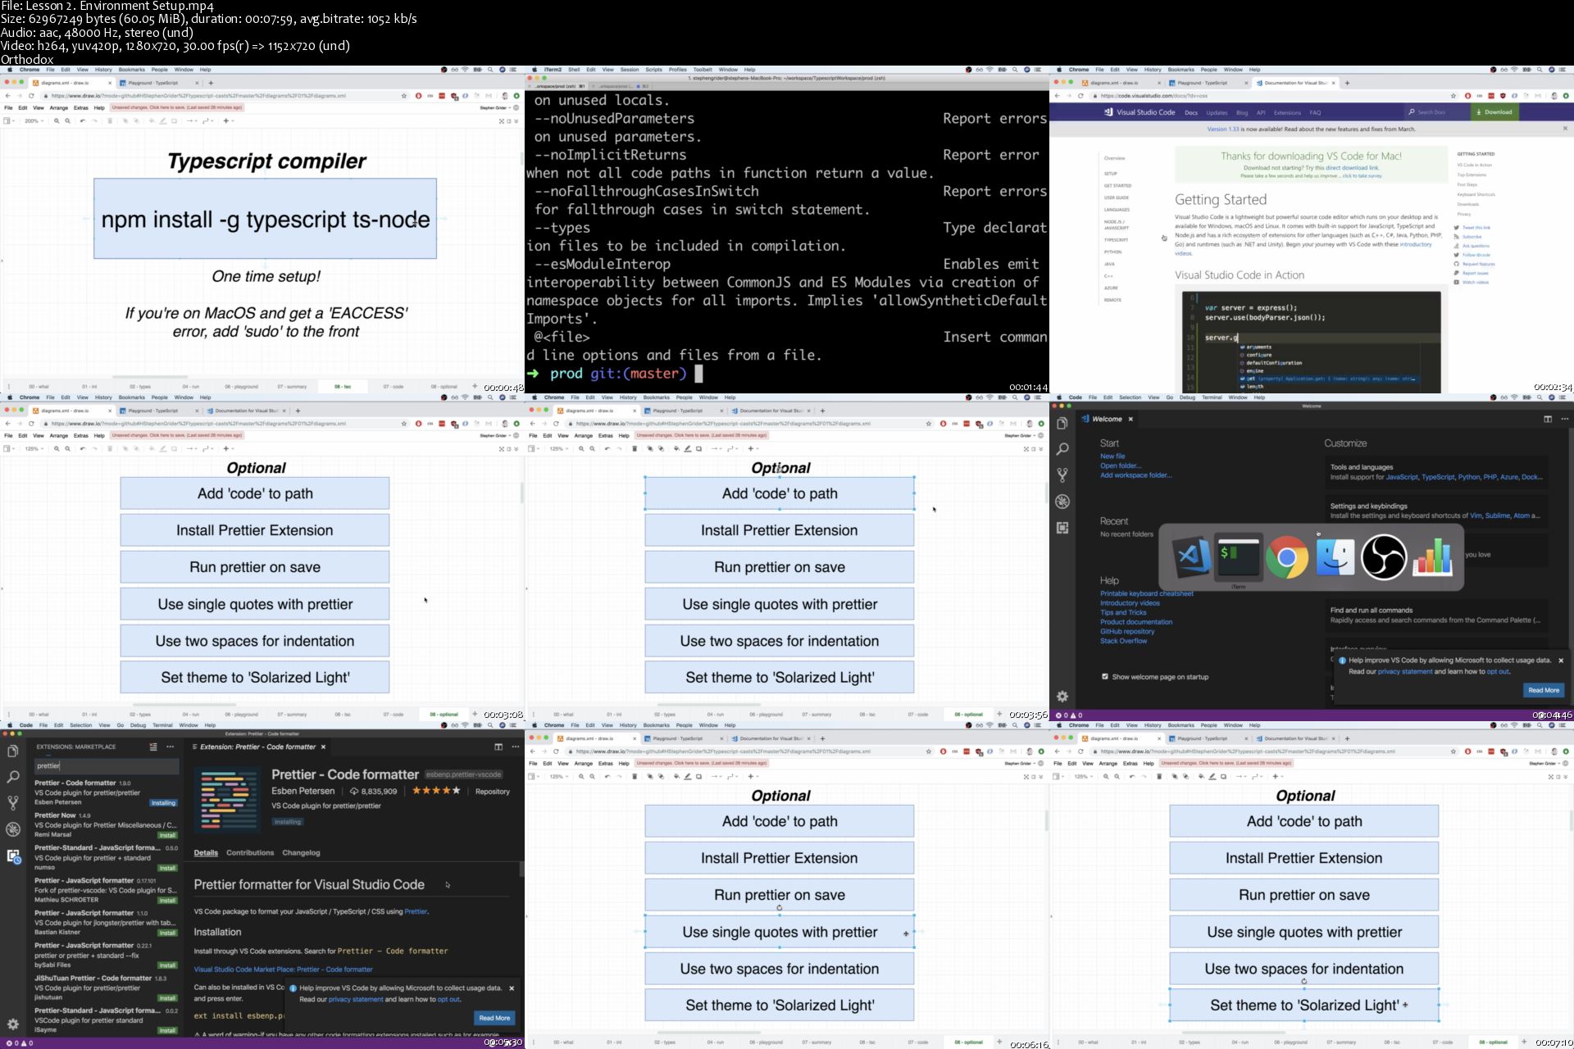The image size is (1574, 1049).
Task: Select VS Code icon in the app switcher
Action: [1190, 556]
